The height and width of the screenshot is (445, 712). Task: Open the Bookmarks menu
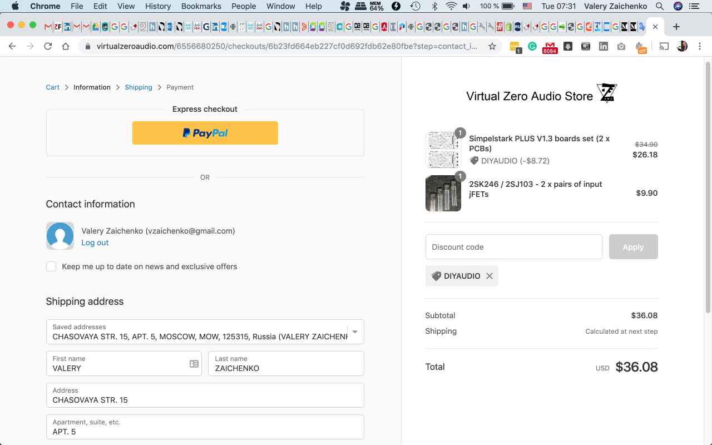tap(201, 6)
